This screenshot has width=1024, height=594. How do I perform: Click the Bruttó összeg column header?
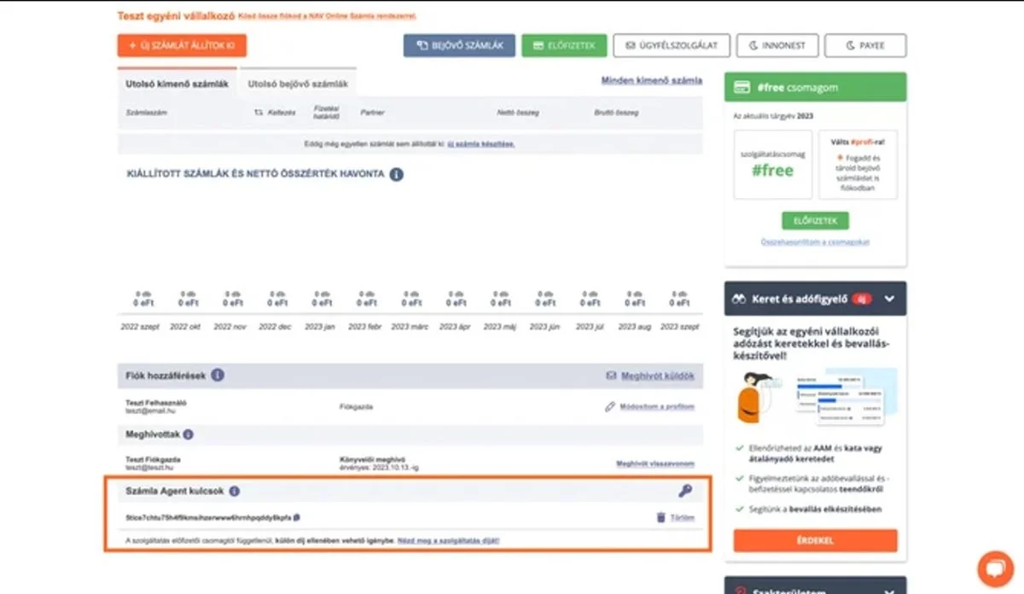pyautogui.click(x=616, y=113)
